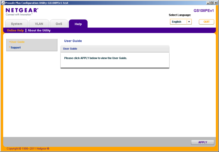Screen dimensions: 219x152
Task: Click the Help tab
Action: (78, 24)
